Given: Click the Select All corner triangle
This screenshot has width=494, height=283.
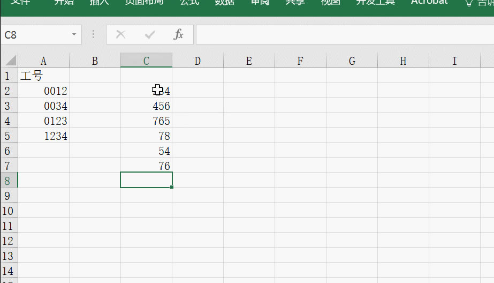Looking at the screenshot, I should tap(11, 60).
